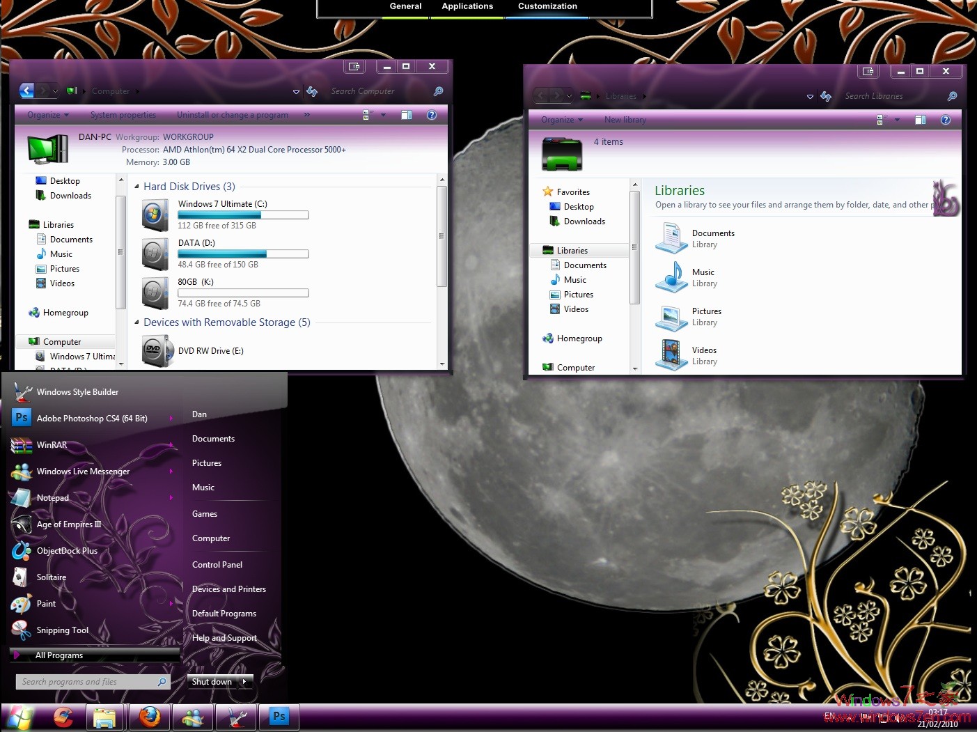Open the Organize menu in Computer window
Viewport: 977px width, 732px height.
coord(46,114)
